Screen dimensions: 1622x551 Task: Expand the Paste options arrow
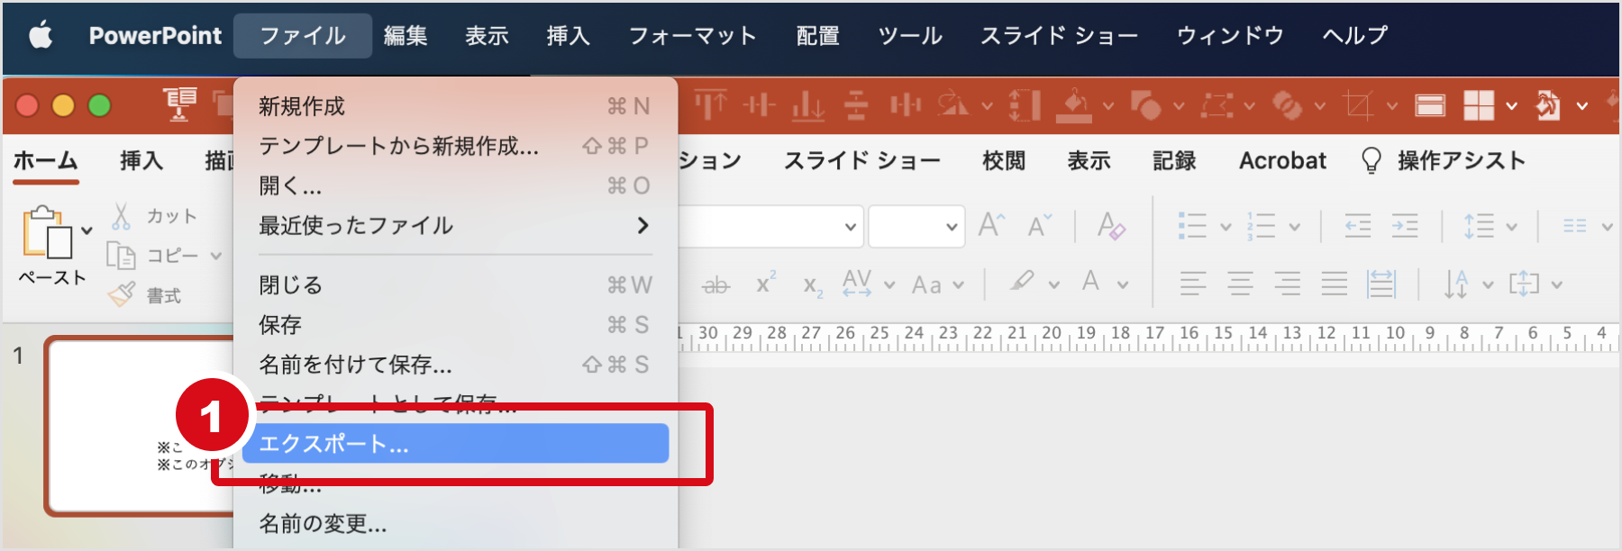[x=87, y=230]
